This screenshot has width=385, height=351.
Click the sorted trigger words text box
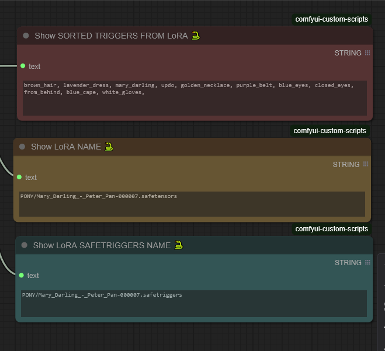click(195, 98)
